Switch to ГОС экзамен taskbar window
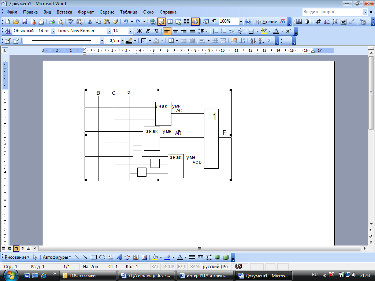 point(88,276)
